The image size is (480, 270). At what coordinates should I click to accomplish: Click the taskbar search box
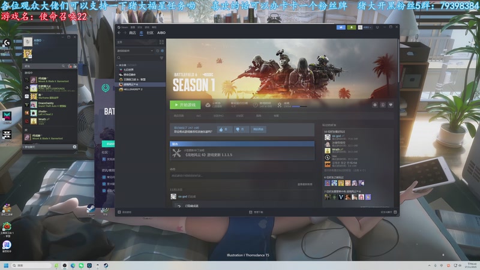click(32, 265)
